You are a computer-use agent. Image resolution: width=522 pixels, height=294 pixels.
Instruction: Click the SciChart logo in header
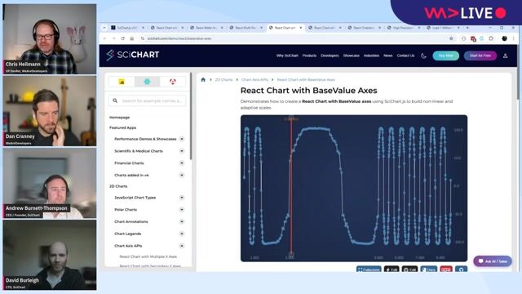[x=132, y=55]
